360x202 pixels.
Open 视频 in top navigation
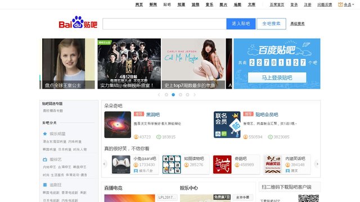tap(195, 4)
